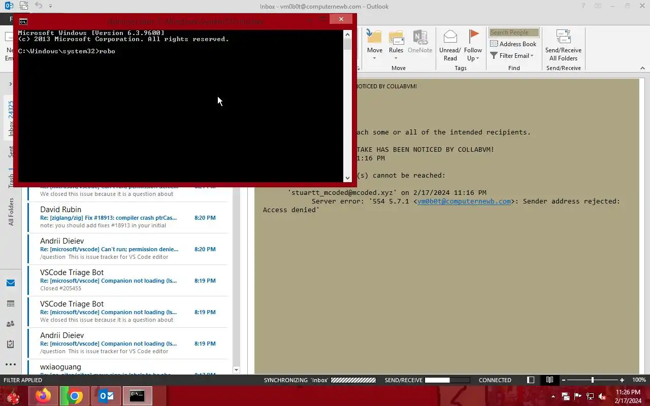This screenshot has height=406, width=650.
Task: Open All Folders in sidebar
Action: pos(11,212)
